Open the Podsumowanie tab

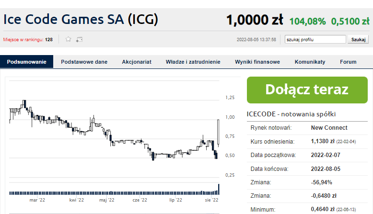click(x=27, y=62)
